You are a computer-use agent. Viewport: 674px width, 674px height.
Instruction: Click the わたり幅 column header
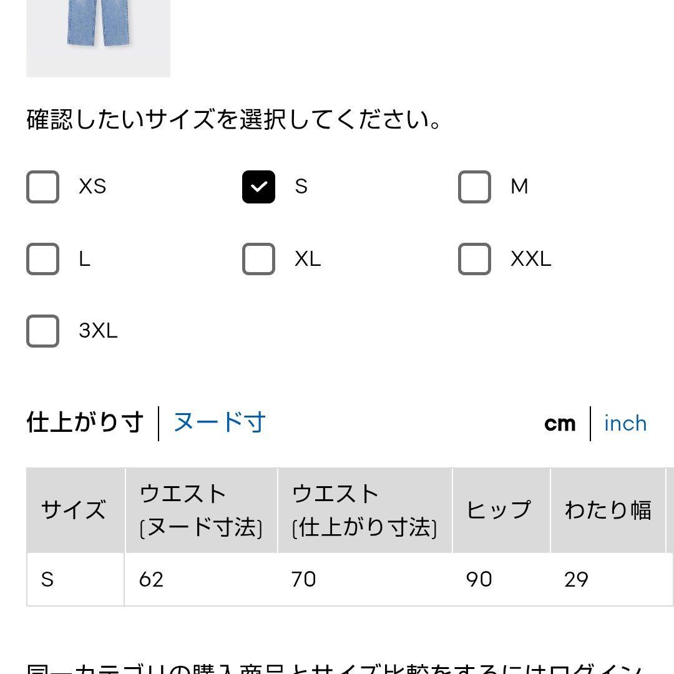click(608, 510)
